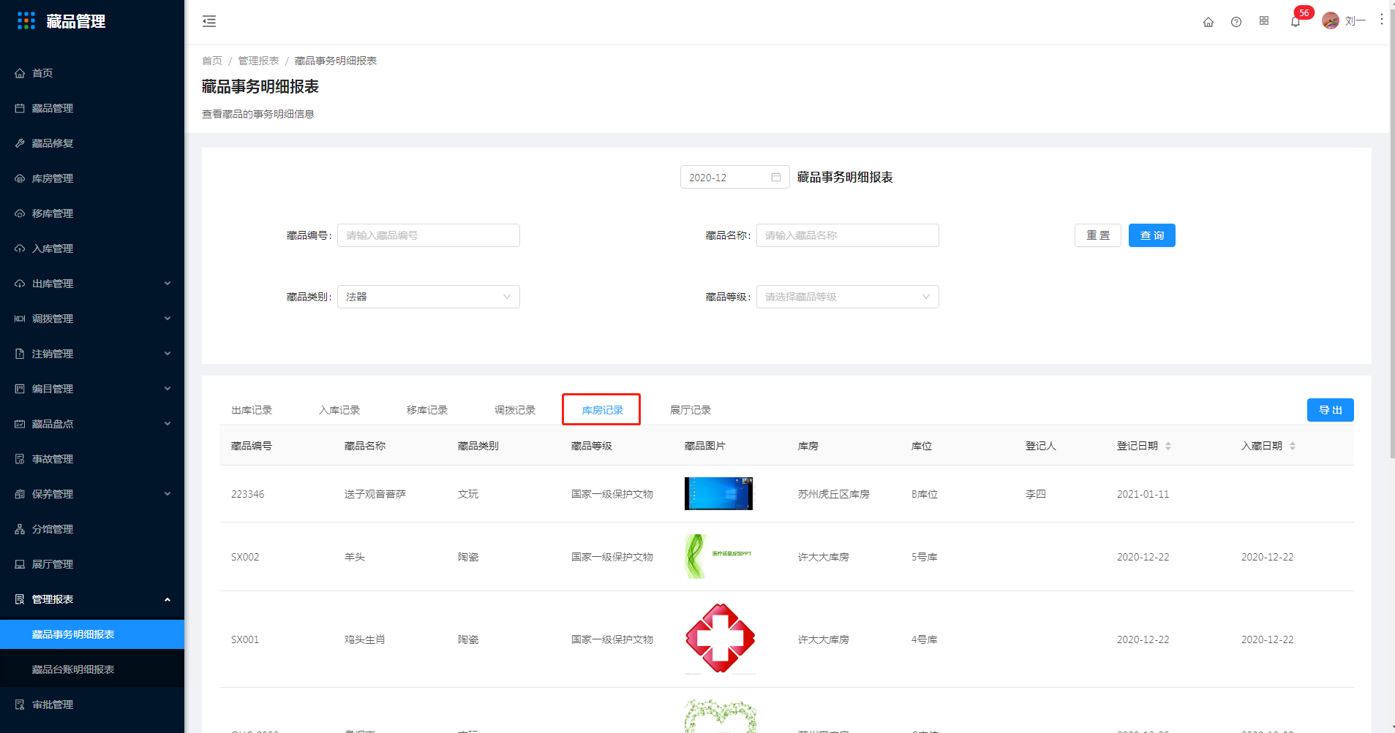Open the vertical three-dot more menu
Image resolution: width=1395 pixels, height=733 pixels.
[1381, 20]
